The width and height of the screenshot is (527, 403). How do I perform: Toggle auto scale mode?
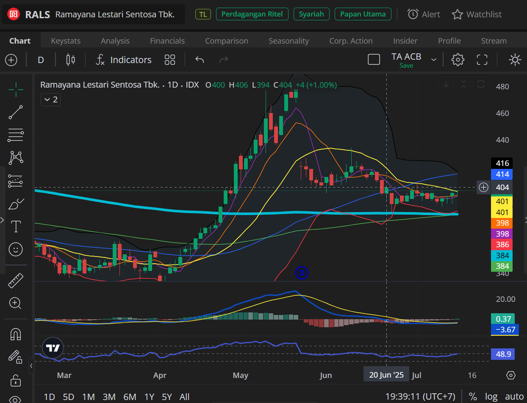coord(515,397)
